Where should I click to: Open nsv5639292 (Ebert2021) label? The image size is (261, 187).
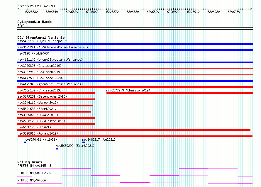tap(75, 146)
